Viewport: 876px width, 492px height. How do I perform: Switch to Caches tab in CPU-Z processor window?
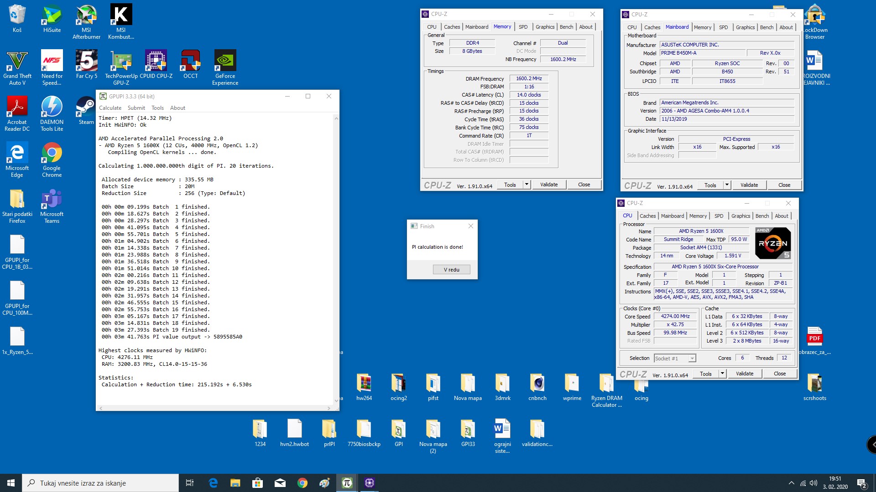pos(647,216)
